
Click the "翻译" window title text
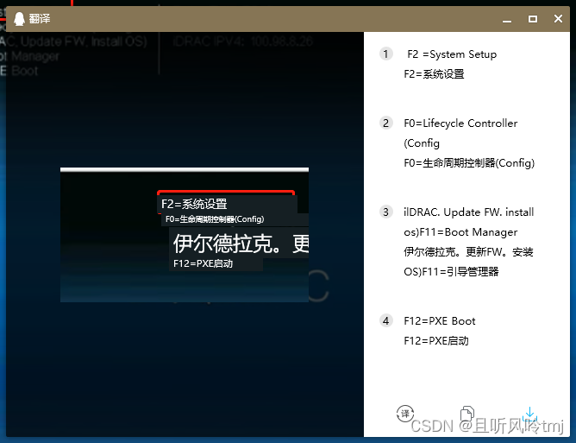[40, 19]
